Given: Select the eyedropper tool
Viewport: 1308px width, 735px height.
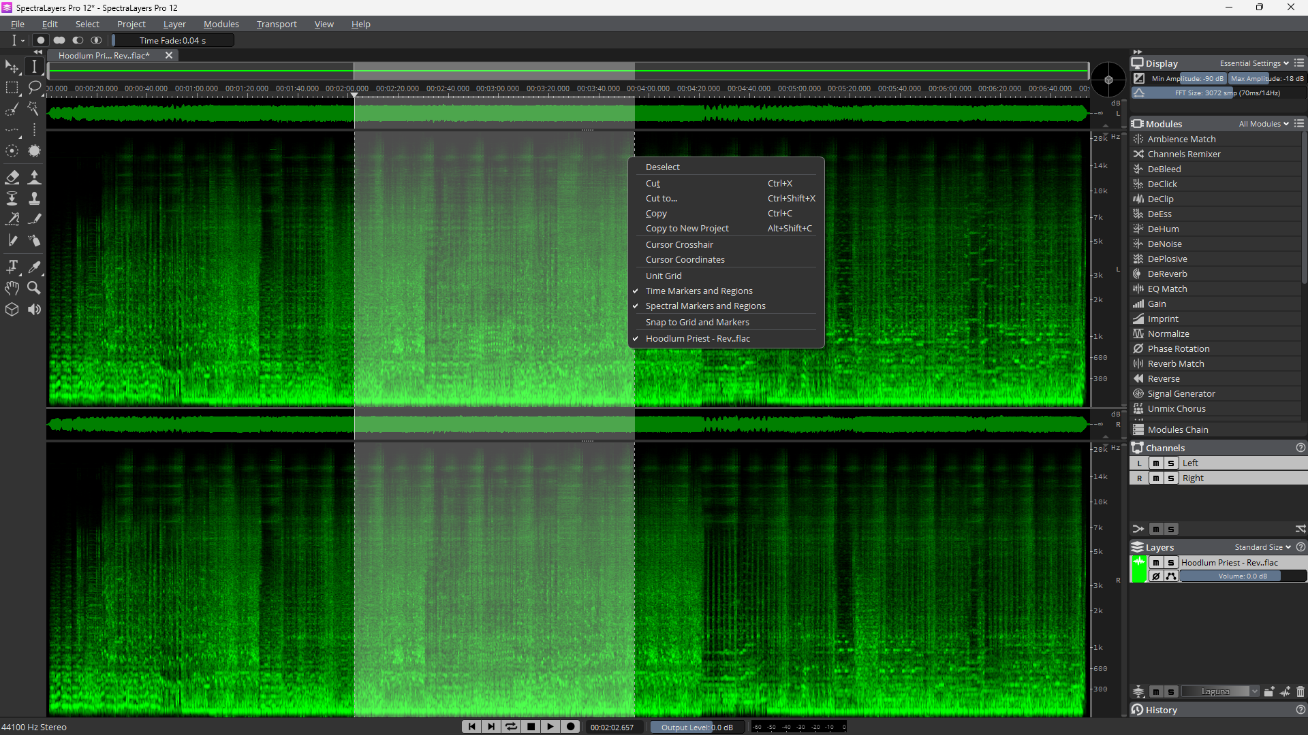Looking at the screenshot, I should click(x=34, y=267).
